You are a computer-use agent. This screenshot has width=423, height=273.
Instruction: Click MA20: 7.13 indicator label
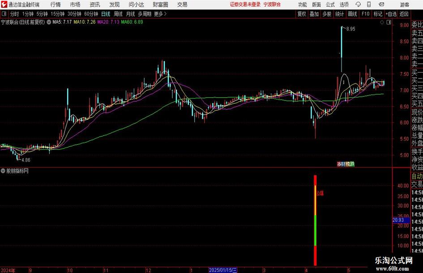click(x=108, y=22)
